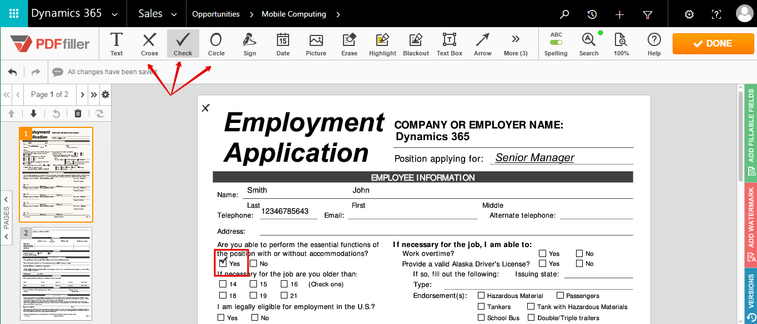Image resolution: width=757 pixels, height=324 pixels.
Task: Open the Opportunities breadcrumb
Action: 216,14
